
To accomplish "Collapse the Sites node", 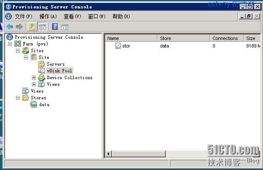I will (x=18, y=50).
